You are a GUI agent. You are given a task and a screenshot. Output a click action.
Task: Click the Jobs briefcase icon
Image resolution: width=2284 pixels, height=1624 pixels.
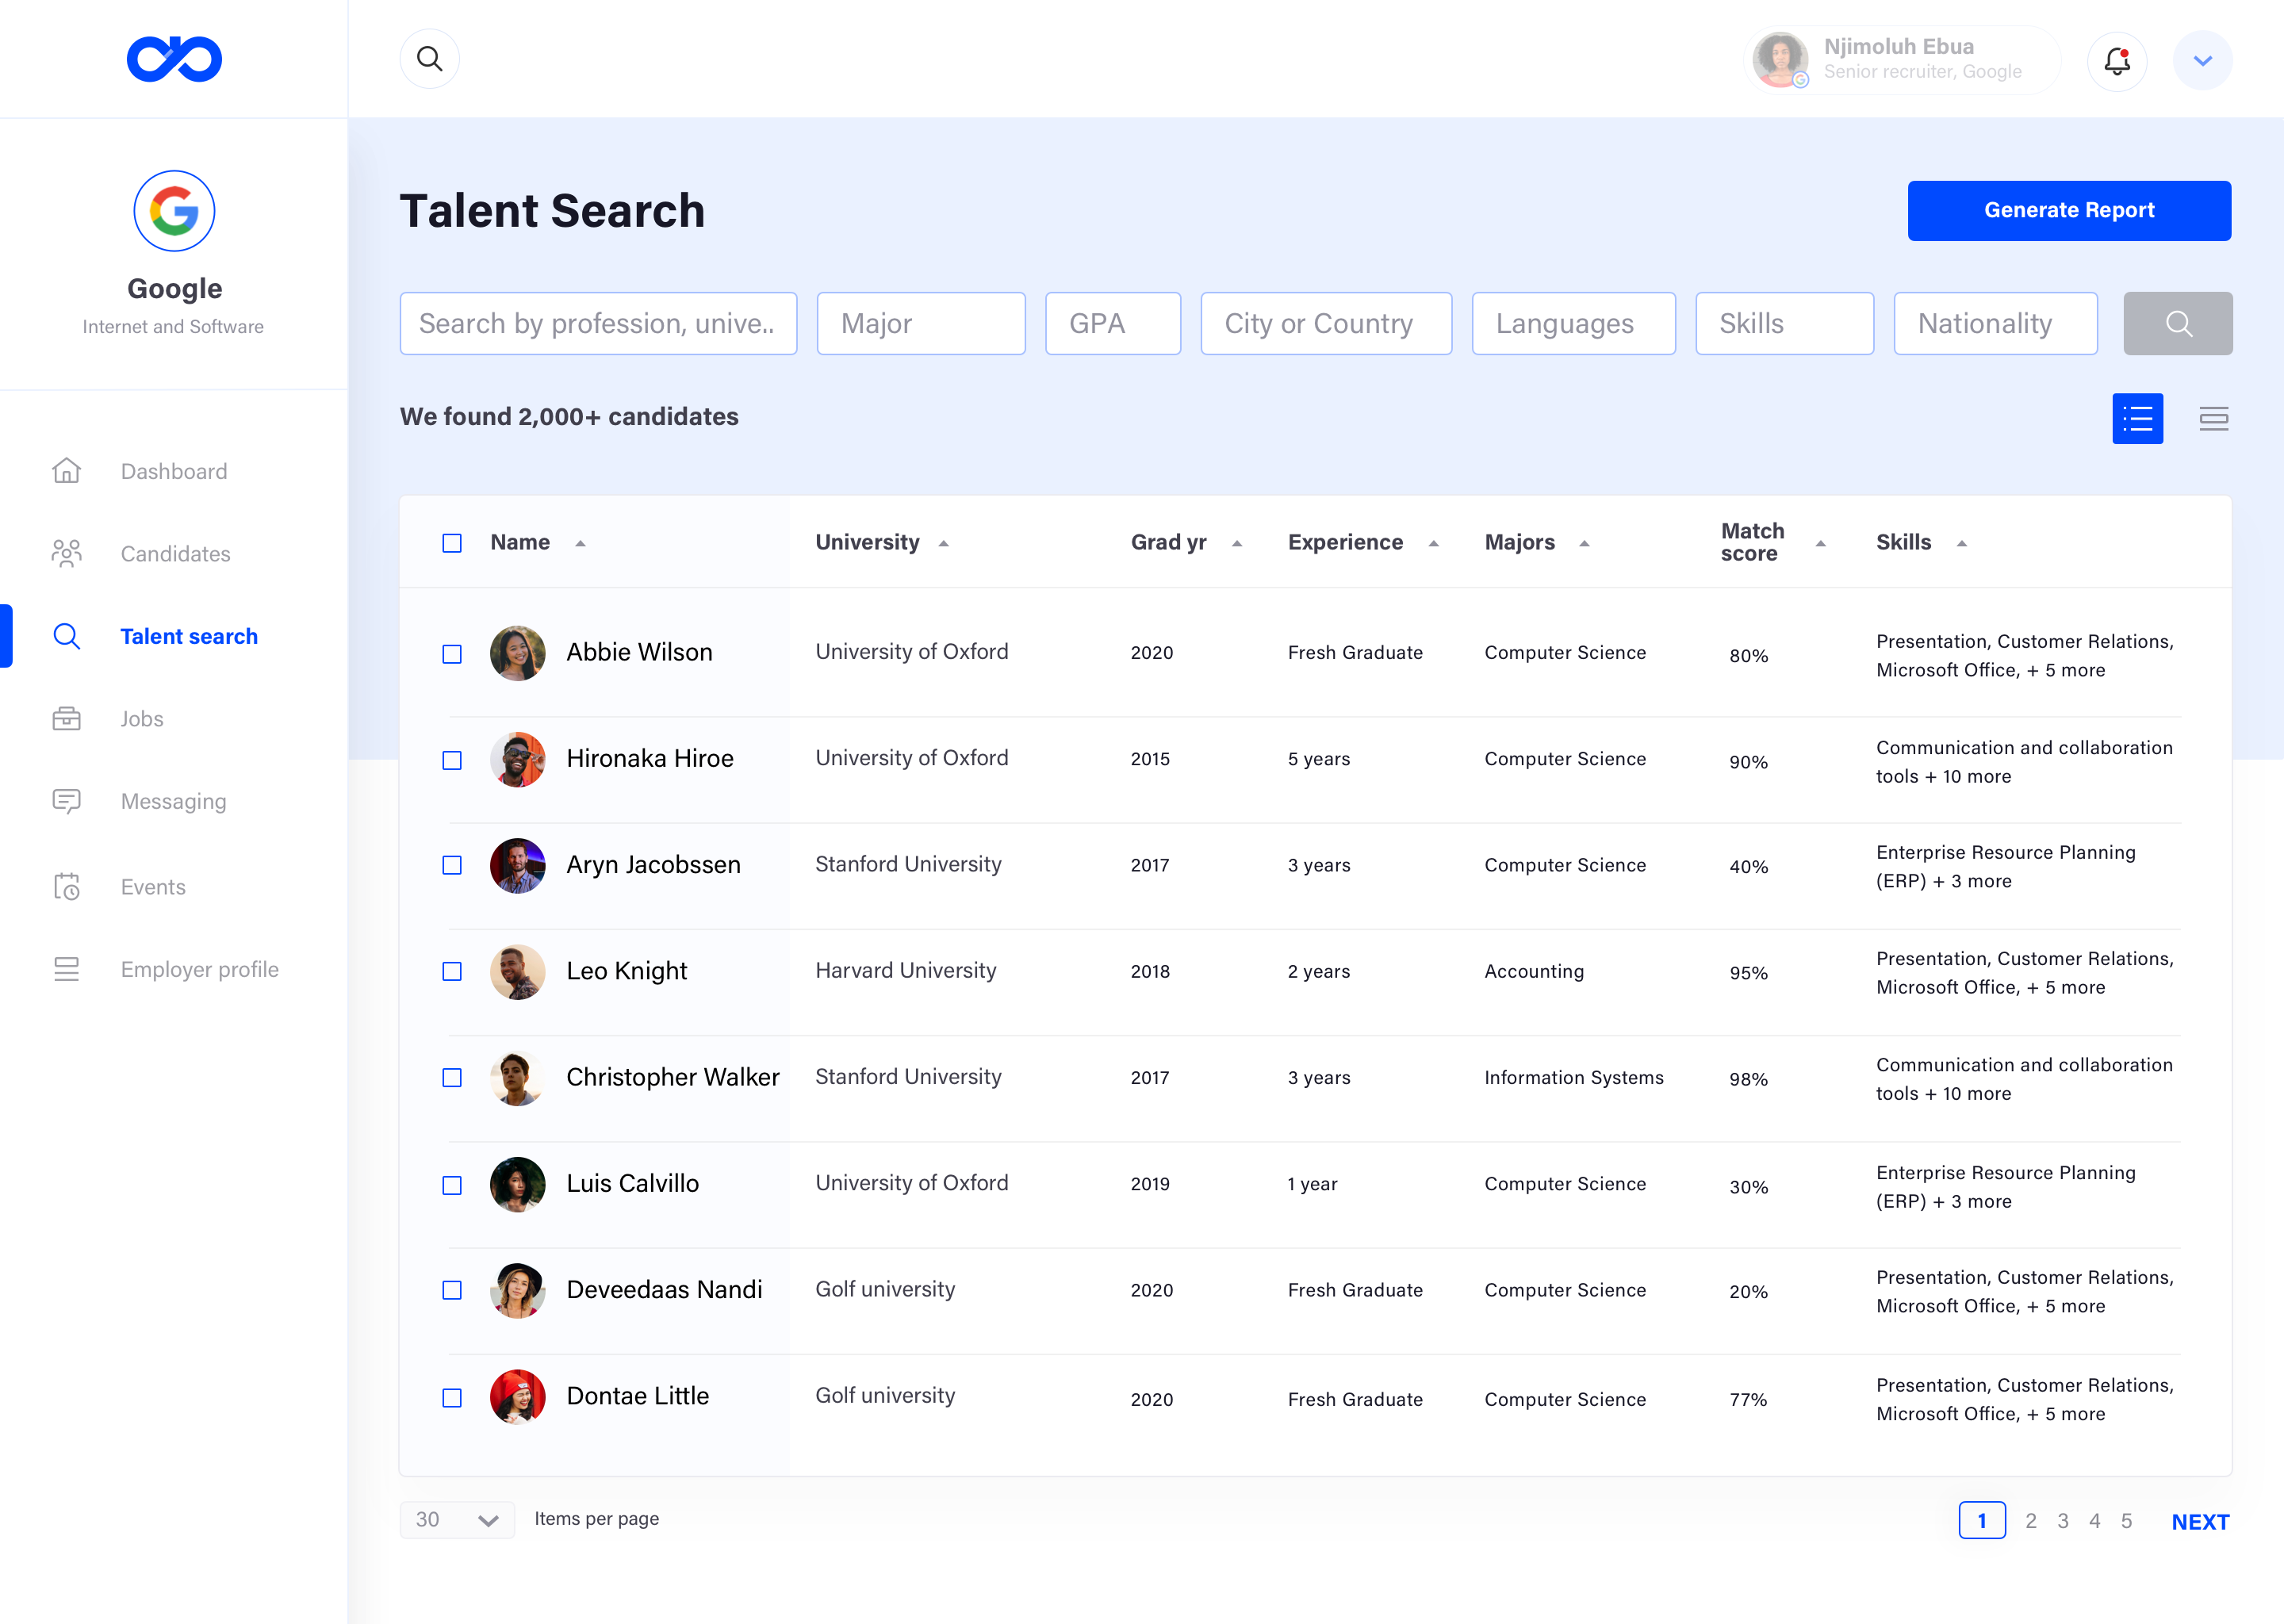click(66, 718)
